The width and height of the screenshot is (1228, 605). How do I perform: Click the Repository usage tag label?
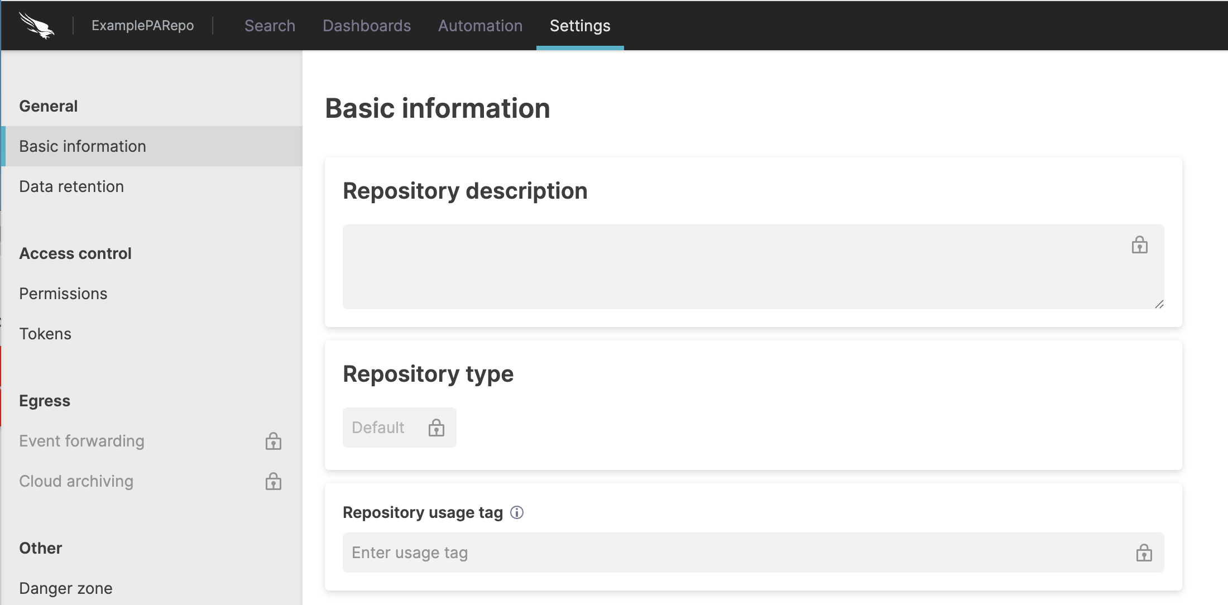pyautogui.click(x=423, y=512)
